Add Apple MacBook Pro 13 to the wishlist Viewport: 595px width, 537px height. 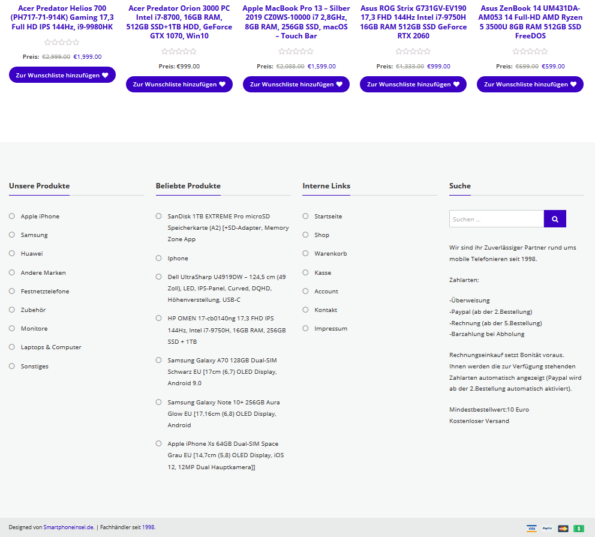(296, 84)
